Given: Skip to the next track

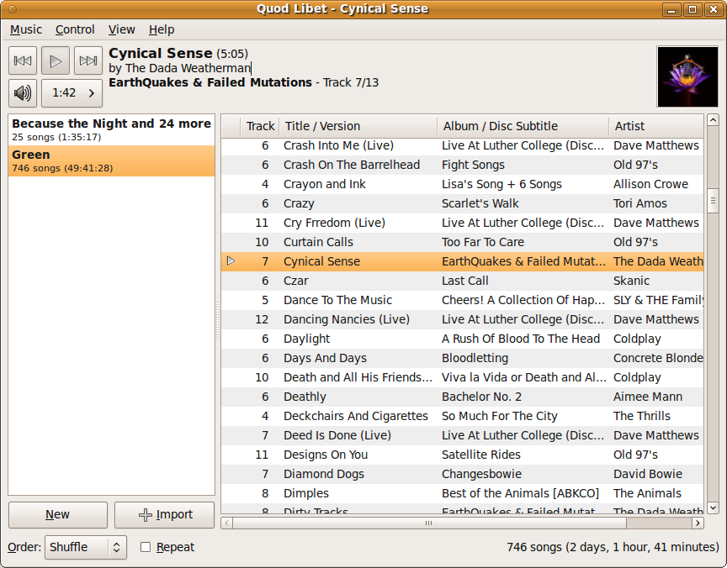Looking at the screenshot, I should pyautogui.click(x=88, y=60).
